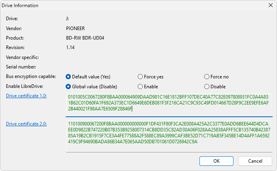Click the product name BD-RW BDR-UD04
Image resolution: width=277 pixels, height=171 pixels.
85,38
